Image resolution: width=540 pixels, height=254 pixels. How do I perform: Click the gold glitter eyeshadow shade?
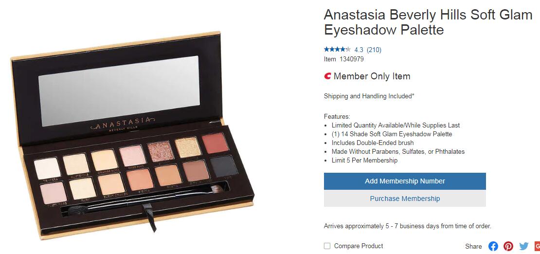tap(188, 147)
